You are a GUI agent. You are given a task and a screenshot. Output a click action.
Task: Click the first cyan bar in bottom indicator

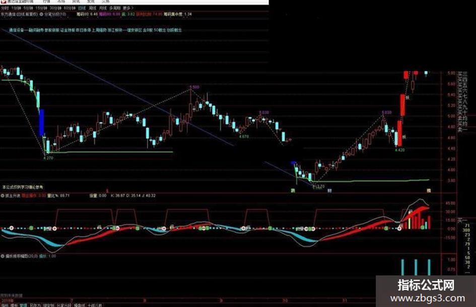(402, 267)
